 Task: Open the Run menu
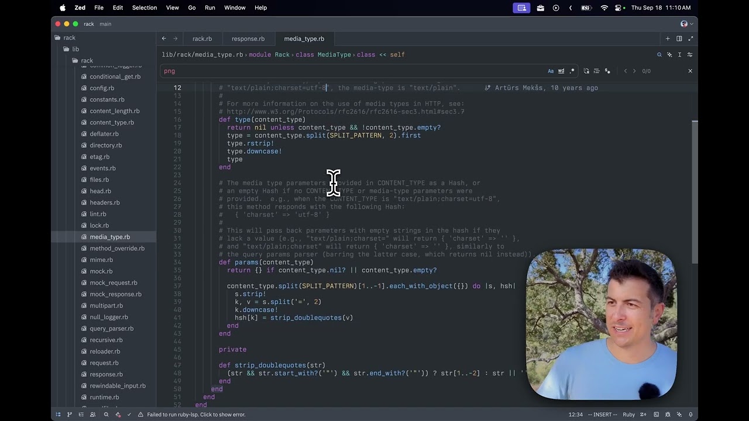(x=210, y=8)
